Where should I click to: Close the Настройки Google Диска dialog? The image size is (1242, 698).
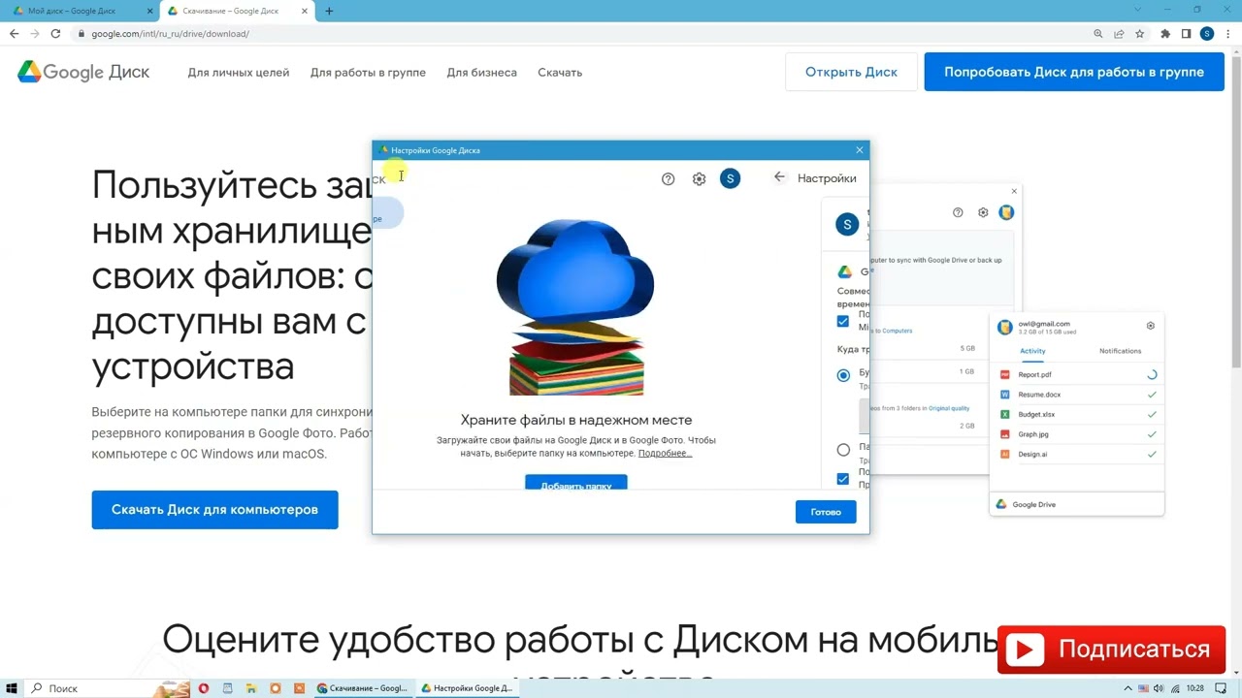tap(859, 150)
